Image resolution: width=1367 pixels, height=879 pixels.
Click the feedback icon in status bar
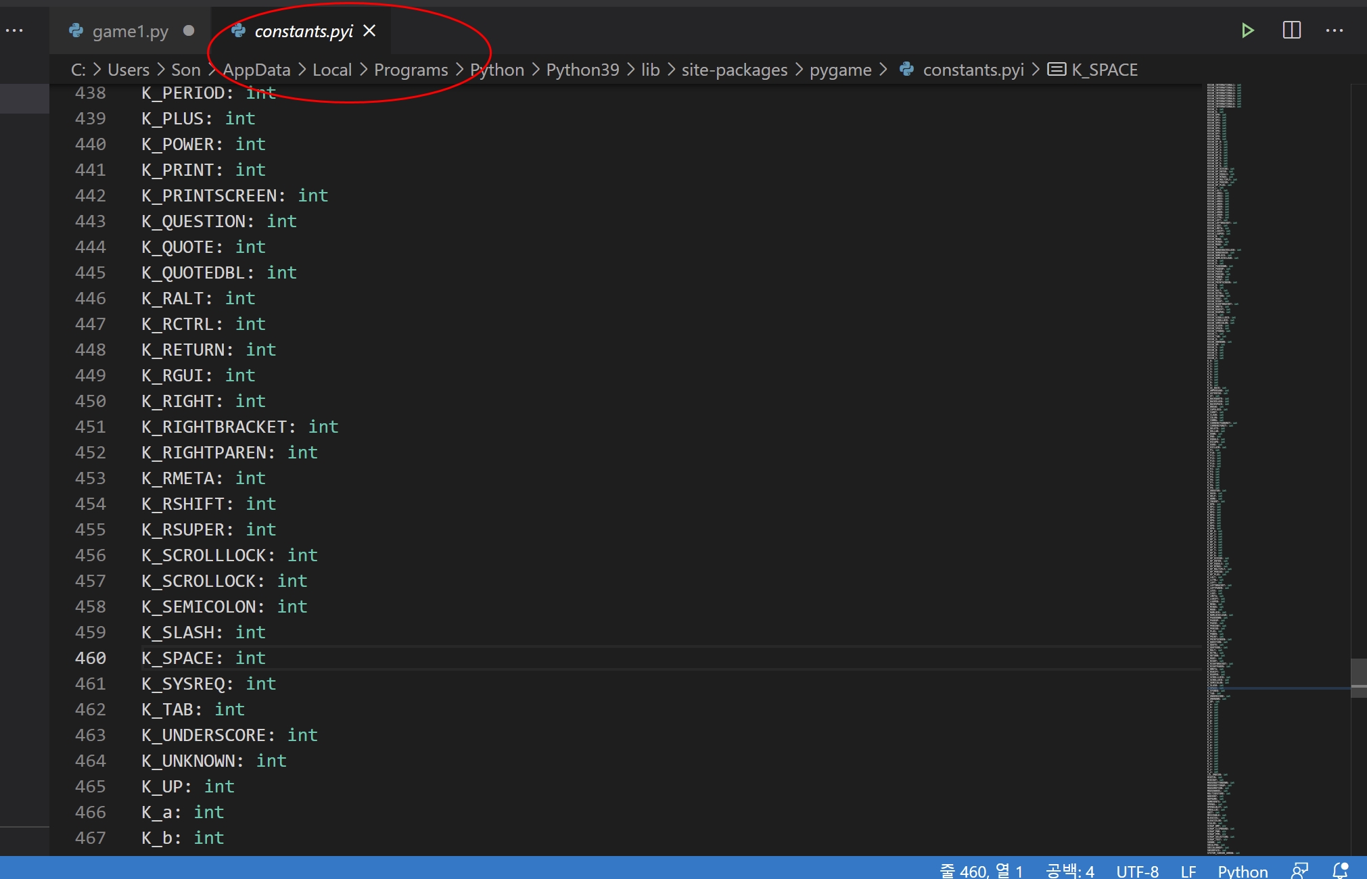point(1299,871)
